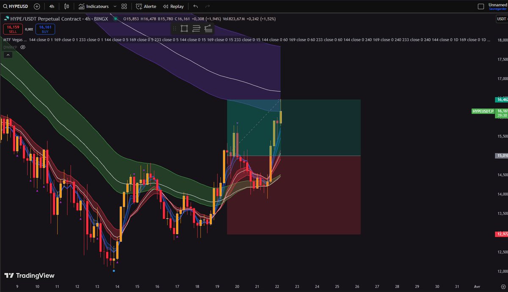Select the 15,010 entry price label
This screenshot has height=292, width=508.
tap(501, 156)
